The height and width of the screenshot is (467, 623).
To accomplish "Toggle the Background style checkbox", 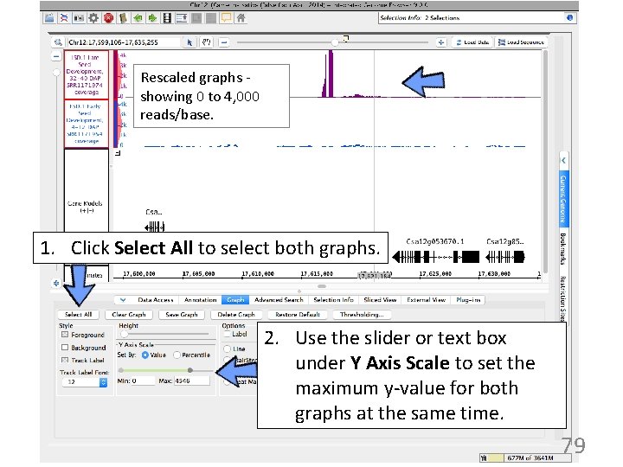I will click(x=65, y=348).
